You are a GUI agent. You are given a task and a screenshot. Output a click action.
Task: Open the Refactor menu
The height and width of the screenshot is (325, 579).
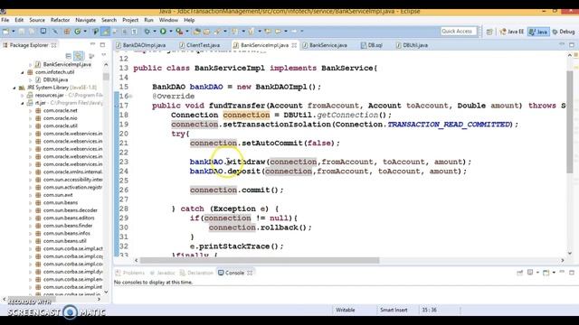pyautogui.click(x=60, y=20)
